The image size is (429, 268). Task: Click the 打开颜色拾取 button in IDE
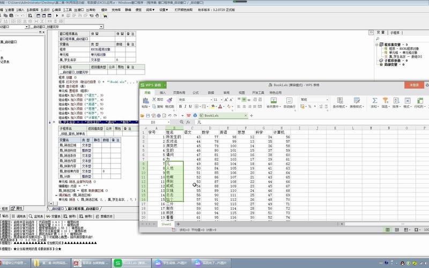pos(183,10)
